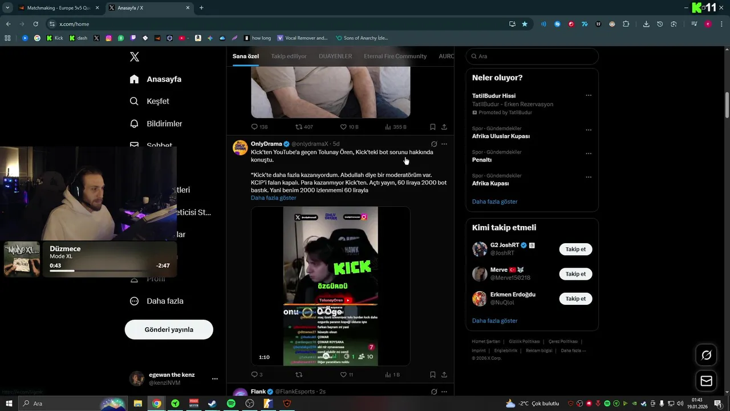The width and height of the screenshot is (730, 411).
Task: Open Gizlilik Politikası footer link
Action: pyautogui.click(x=524, y=341)
